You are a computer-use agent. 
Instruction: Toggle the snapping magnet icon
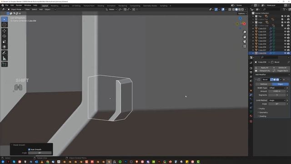click(125, 9)
